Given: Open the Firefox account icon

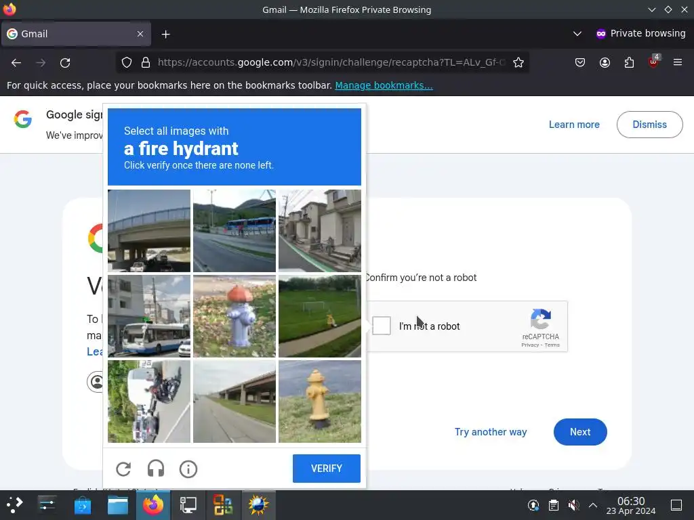Looking at the screenshot, I should click(x=605, y=62).
